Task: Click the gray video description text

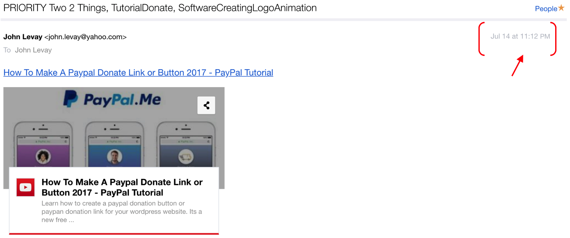Action: tap(121, 212)
